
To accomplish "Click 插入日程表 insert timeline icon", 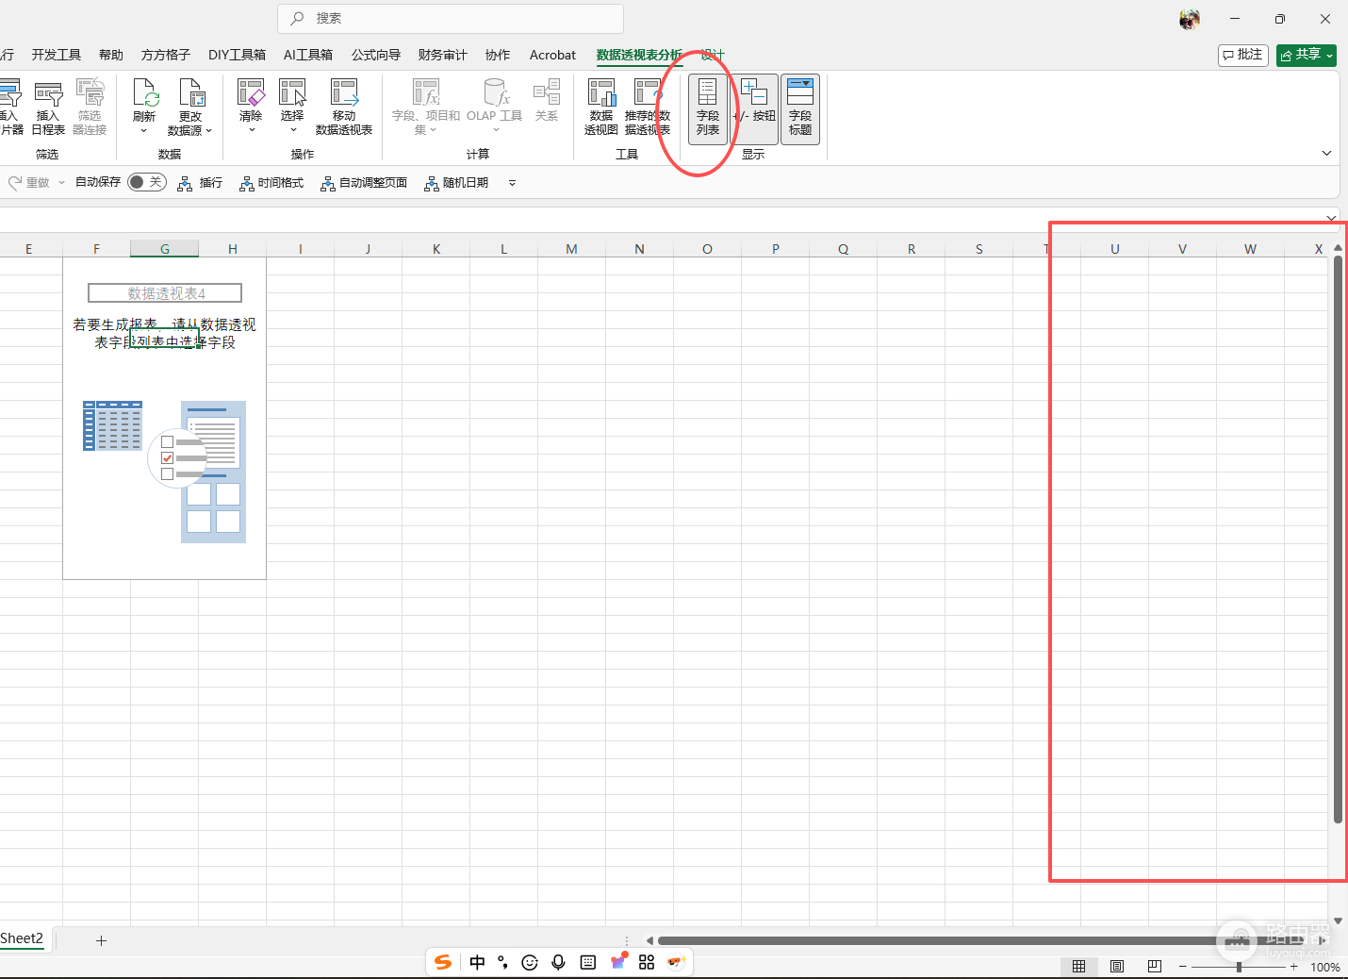I will pyautogui.click(x=48, y=108).
